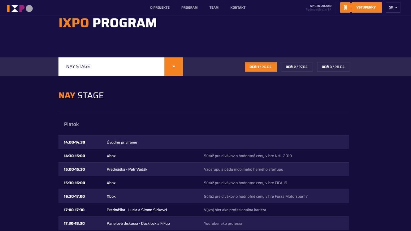
Task: Click the Úvodné privítanie entry
Action: tap(122, 142)
